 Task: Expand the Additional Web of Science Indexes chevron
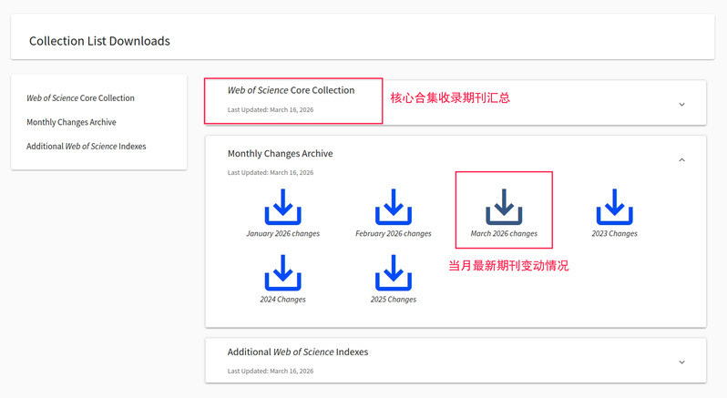click(x=681, y=362)
